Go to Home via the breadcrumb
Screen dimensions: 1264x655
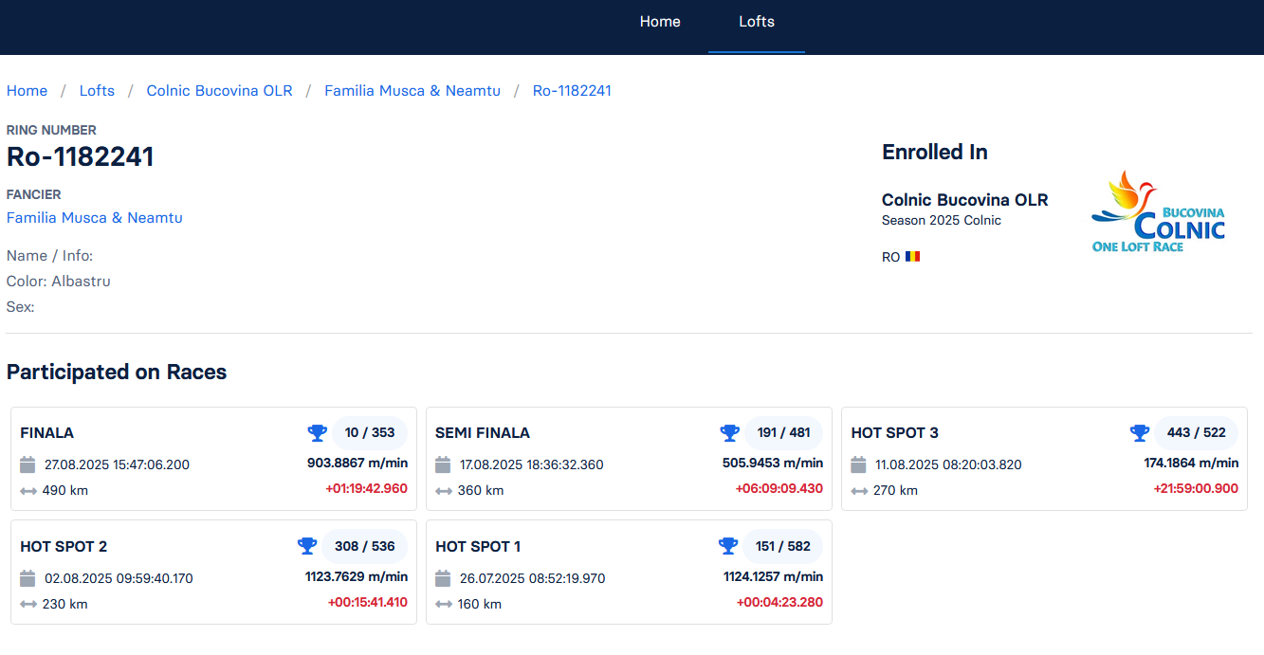coord(27,91)
